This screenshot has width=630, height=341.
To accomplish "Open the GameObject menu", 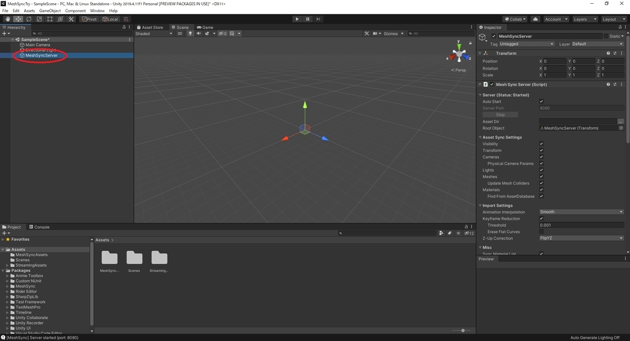I will pos(49,10).
